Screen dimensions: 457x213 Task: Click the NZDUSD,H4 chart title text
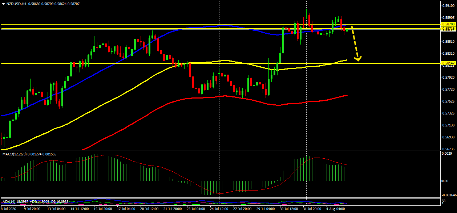click(16, 4)
